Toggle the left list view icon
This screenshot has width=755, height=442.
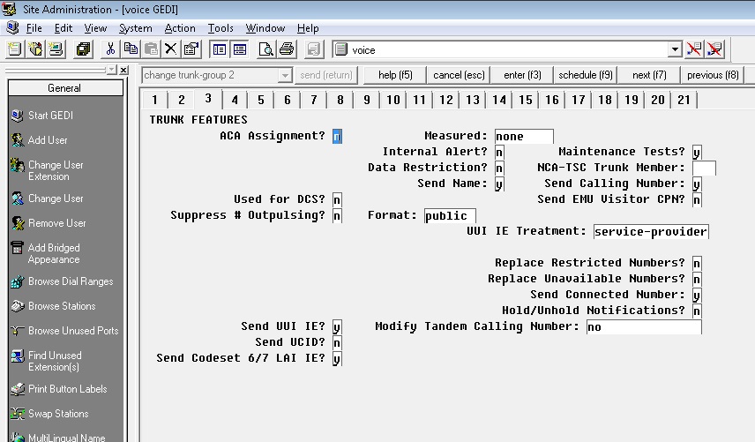(220, 49)
